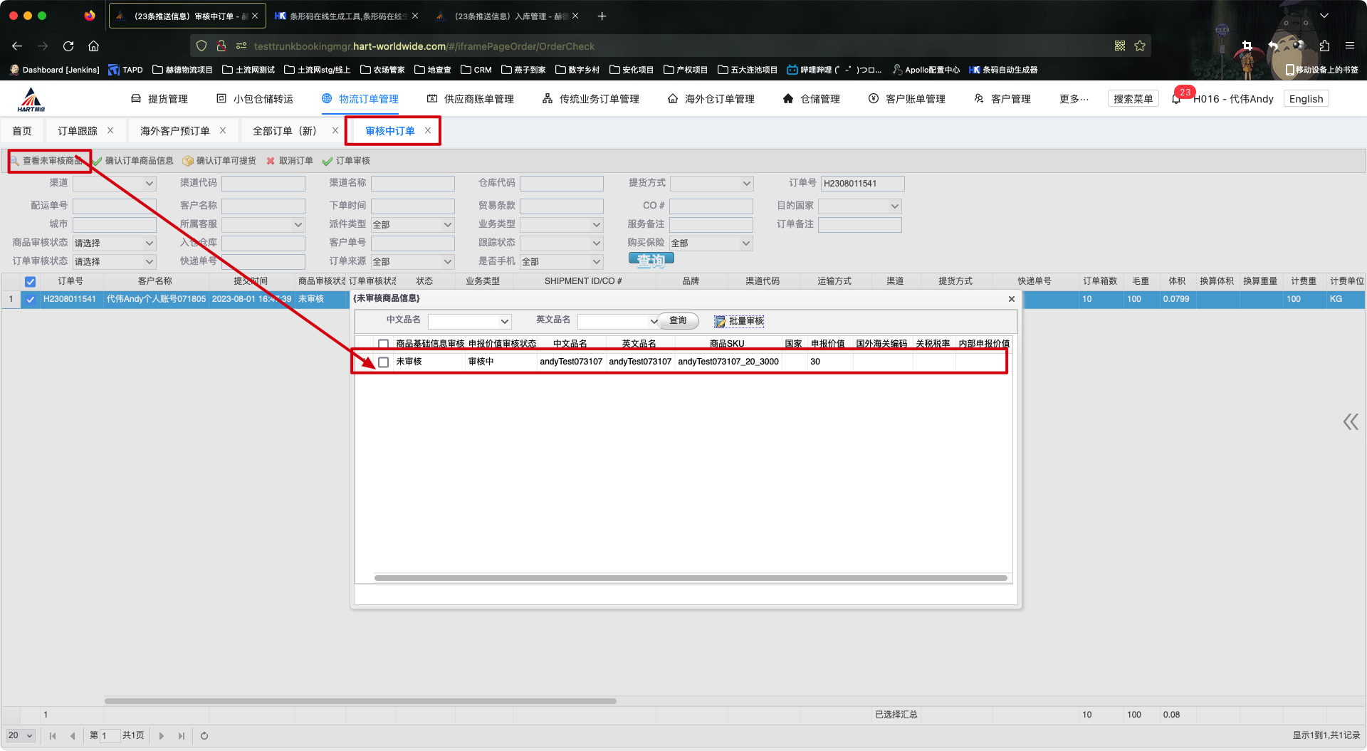Open the 仓储管理 menu
The image size is (1367, 751).
pos(811,99)
